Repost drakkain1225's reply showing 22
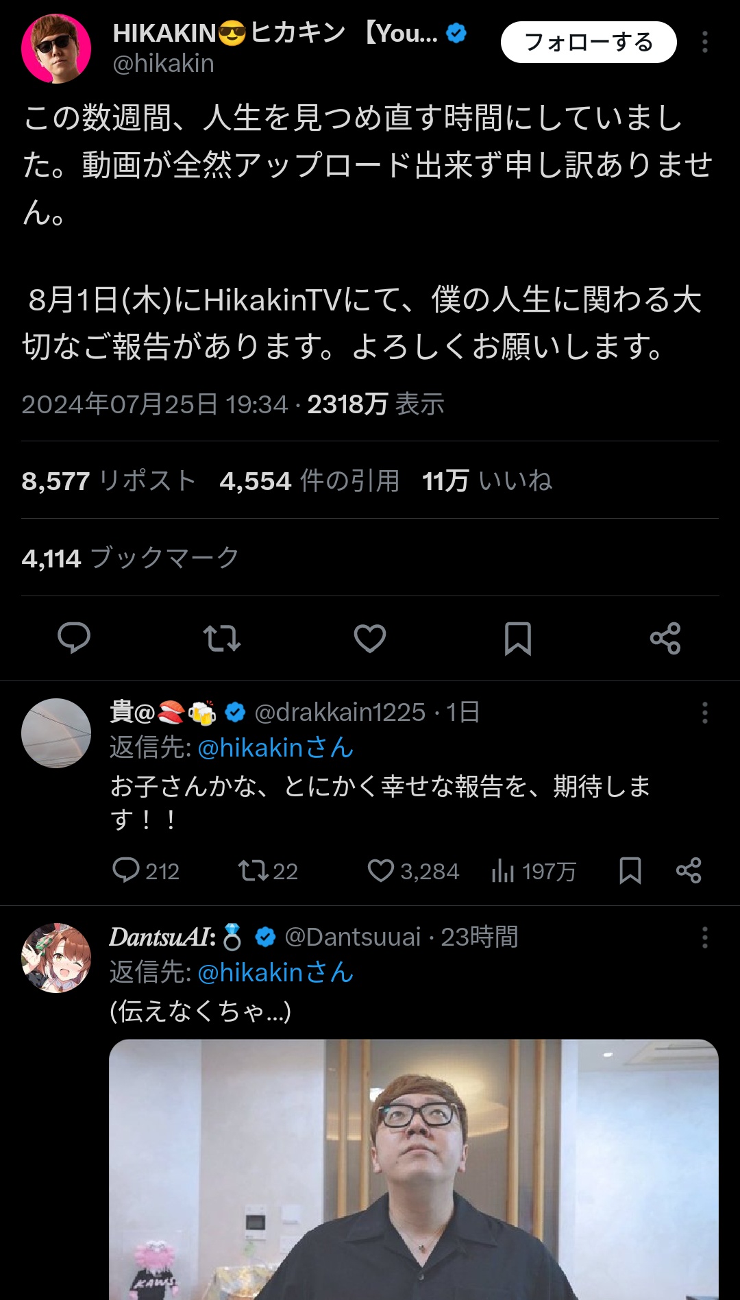740x1300 pixels. pos(268,871)
